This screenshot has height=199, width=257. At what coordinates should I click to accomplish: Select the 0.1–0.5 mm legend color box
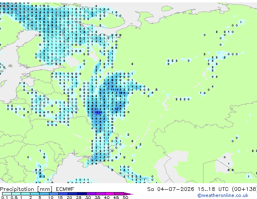[7, 194]
